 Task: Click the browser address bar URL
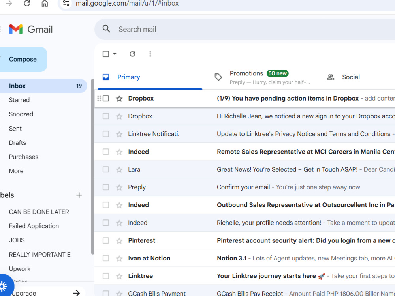(x=127, y=4)
